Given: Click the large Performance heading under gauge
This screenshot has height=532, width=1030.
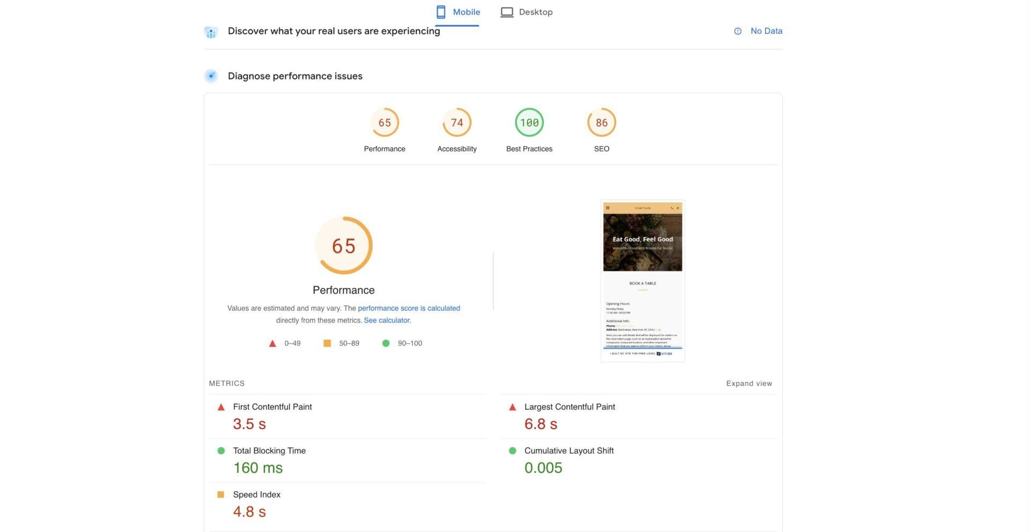Looking at the screenshot, I should 344,290.
